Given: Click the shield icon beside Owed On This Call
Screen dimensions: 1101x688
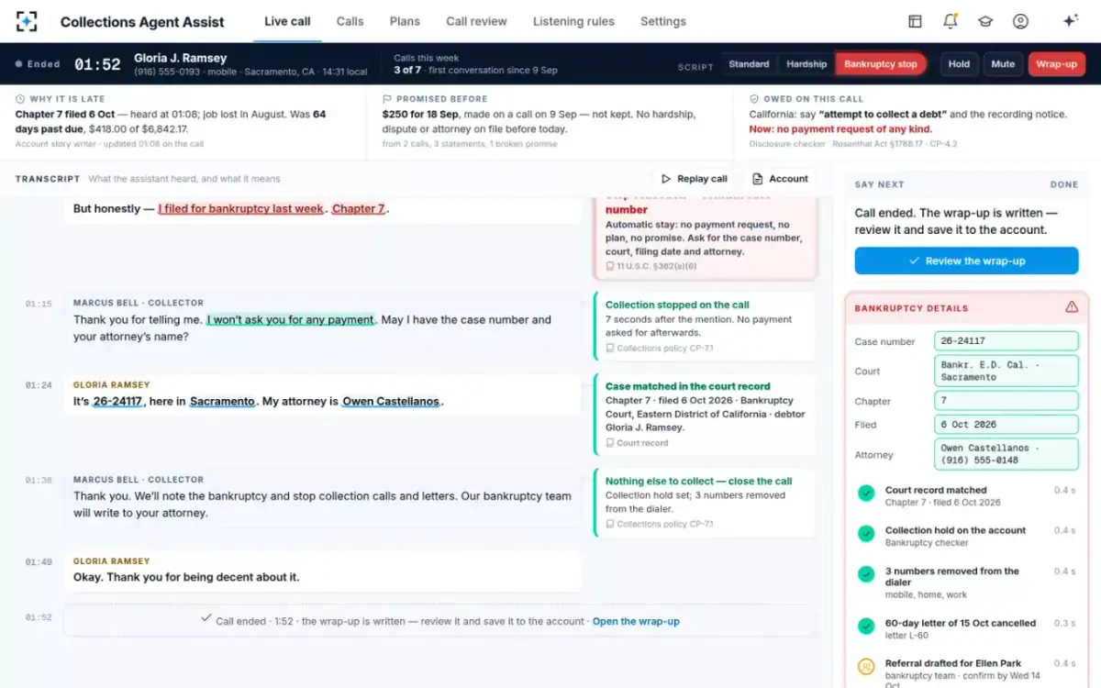Looking at the screenshot, I should pyautogui.click(x=754, y=99).
